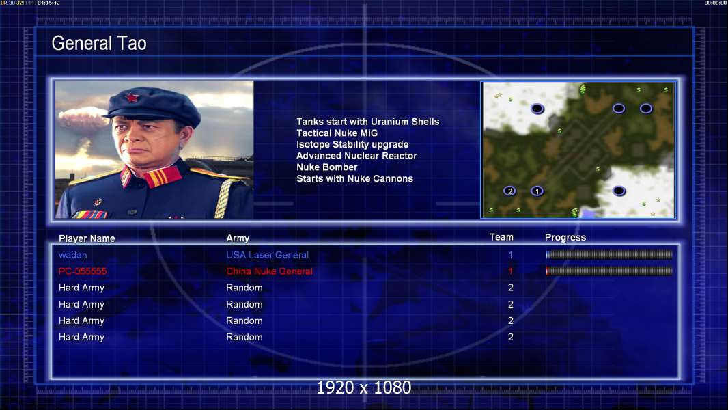Screen dimensions: 728x410
Task: Click team number for wadah
Action: 510,255
